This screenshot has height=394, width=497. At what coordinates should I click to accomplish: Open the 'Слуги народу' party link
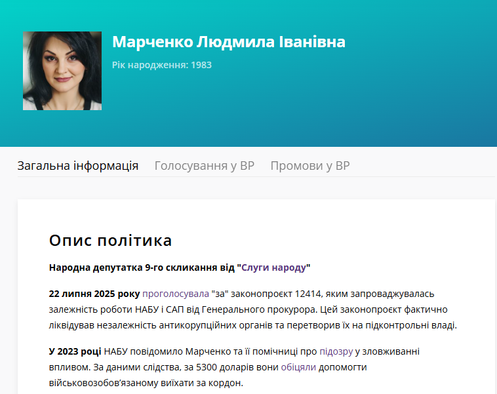[x=273, y=267]
